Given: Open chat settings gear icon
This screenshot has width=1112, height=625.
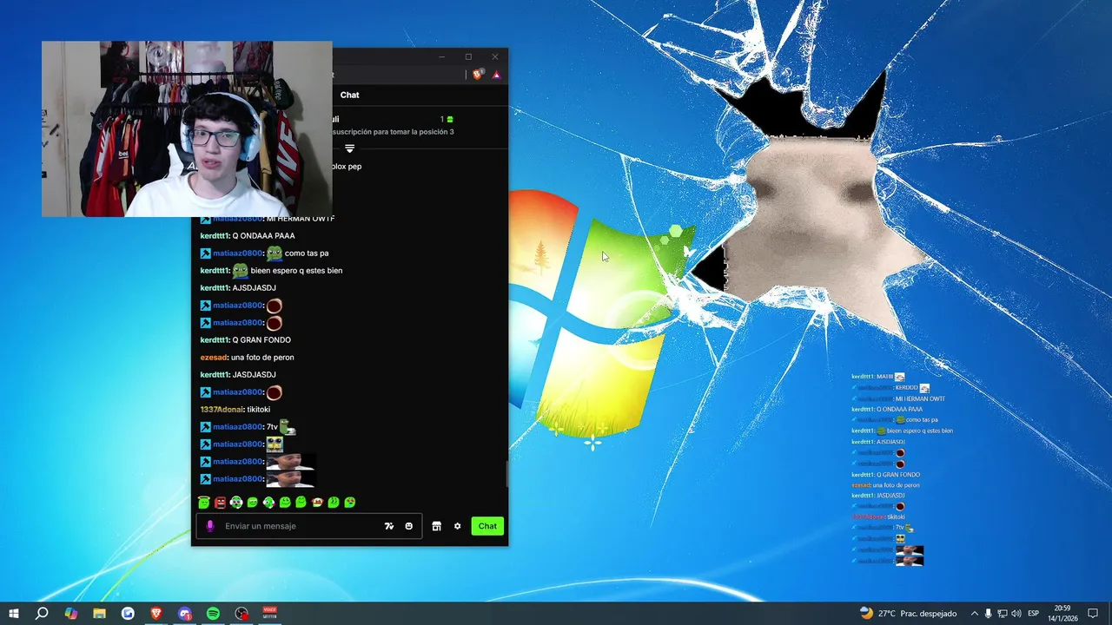Looking at the screenshot, I should tap(458, 526).
